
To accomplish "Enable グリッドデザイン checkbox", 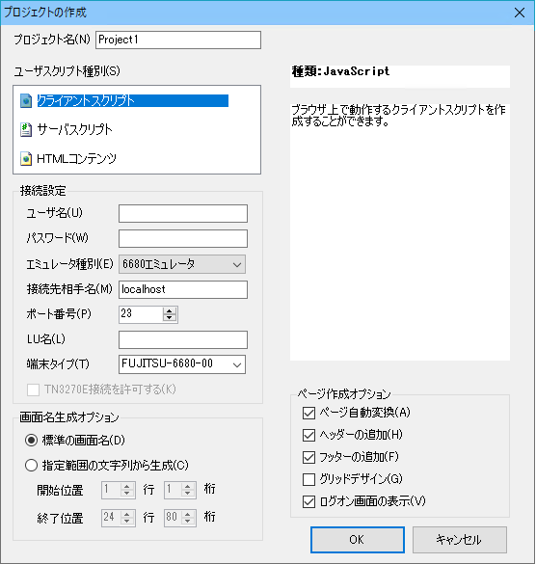I will [308, 479].
